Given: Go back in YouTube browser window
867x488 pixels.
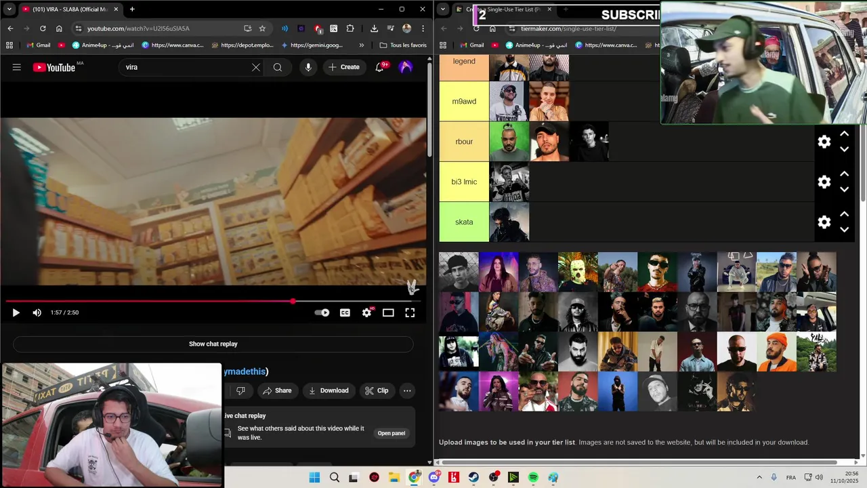Looking at the screenshot, I should click(10, 28).
